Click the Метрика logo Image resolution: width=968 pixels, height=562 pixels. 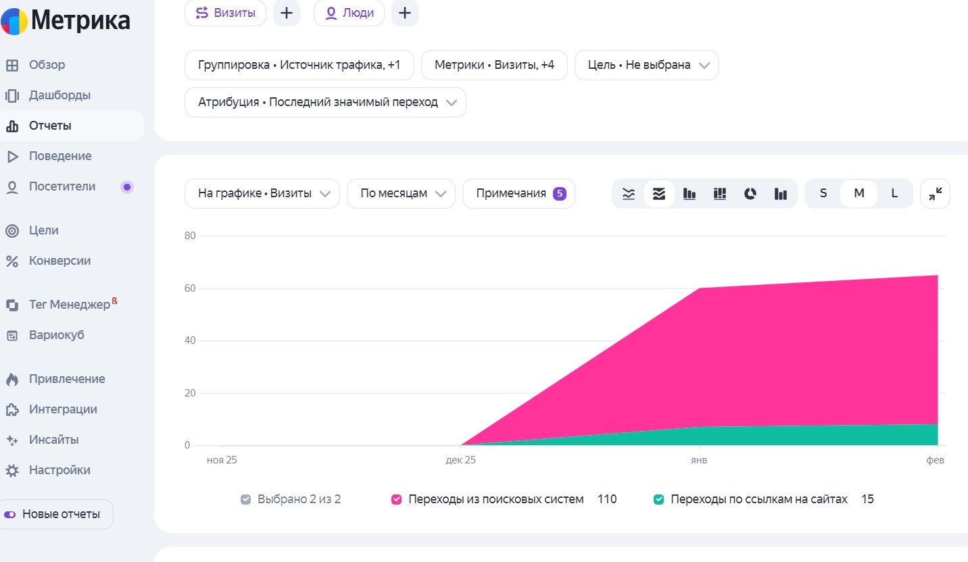point(66,21)
